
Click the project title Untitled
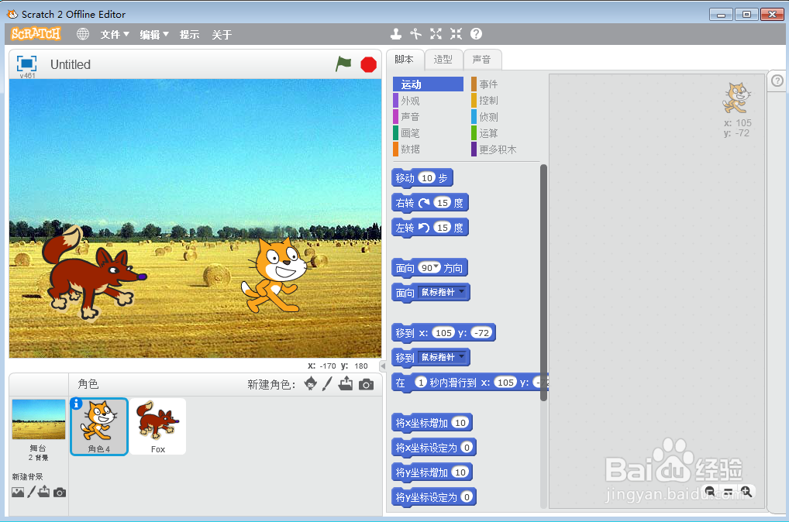coord(71,64)
